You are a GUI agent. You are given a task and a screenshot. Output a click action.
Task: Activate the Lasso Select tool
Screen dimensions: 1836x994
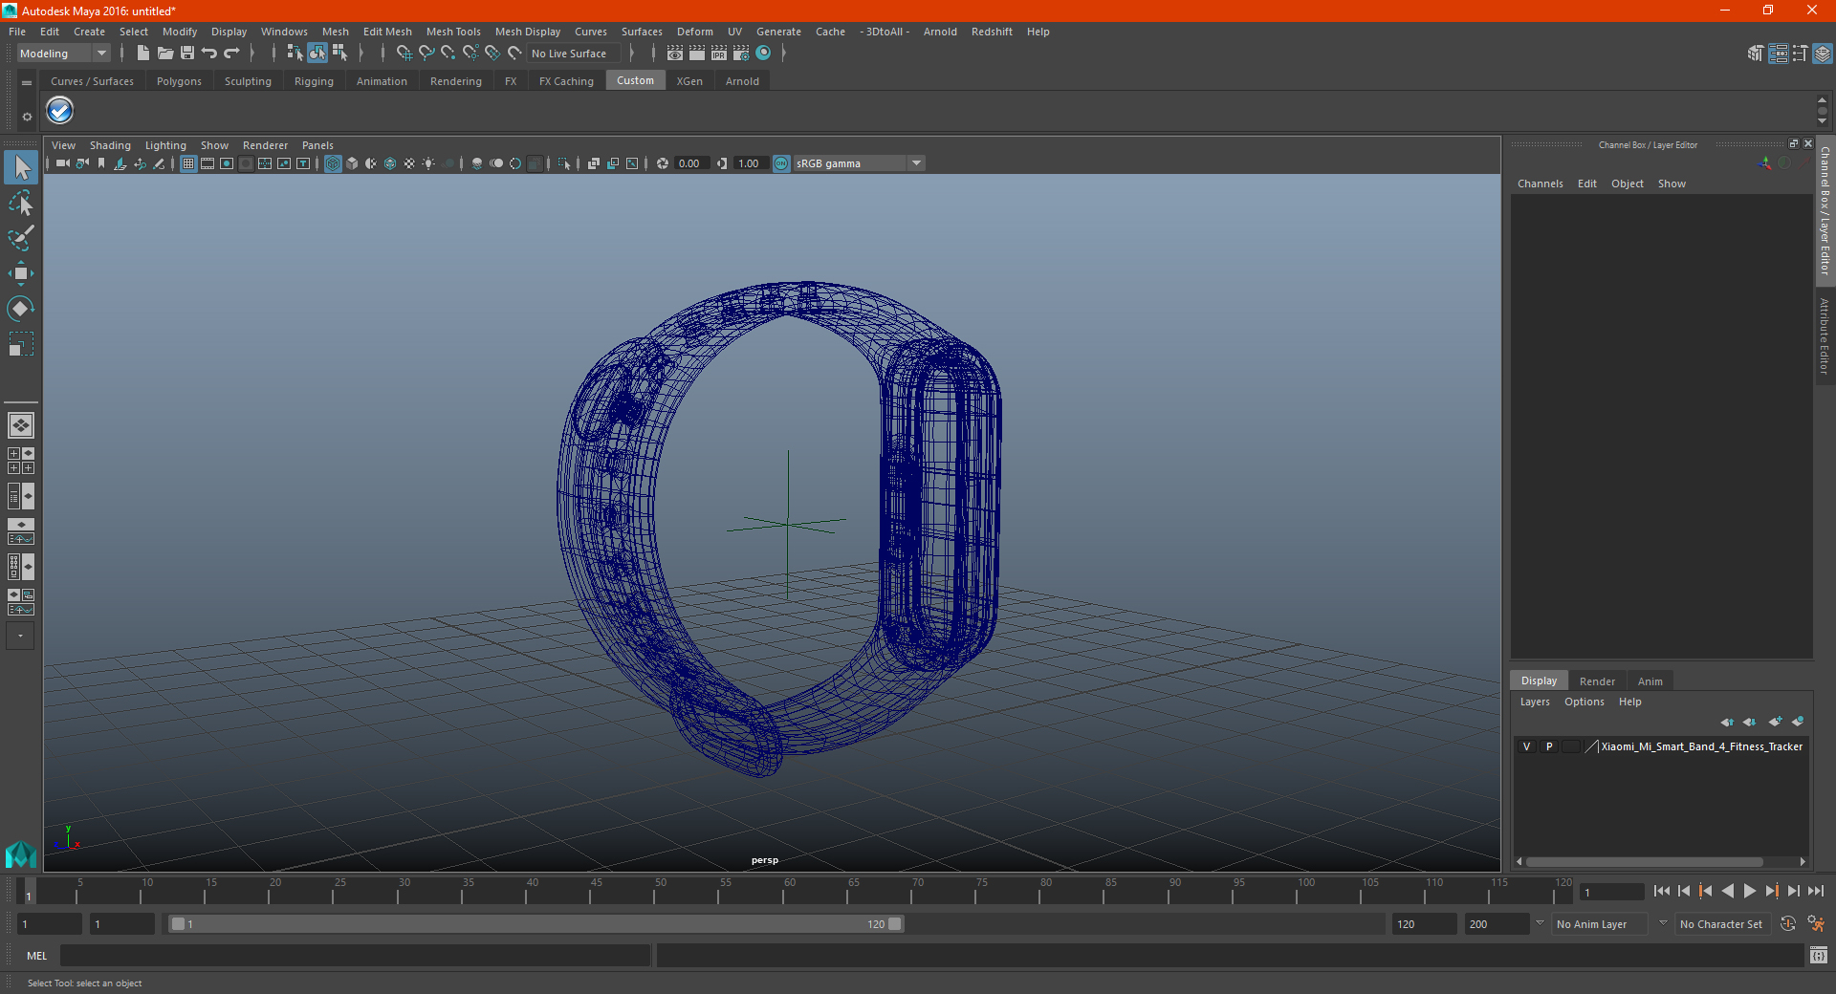click(20, 204)
